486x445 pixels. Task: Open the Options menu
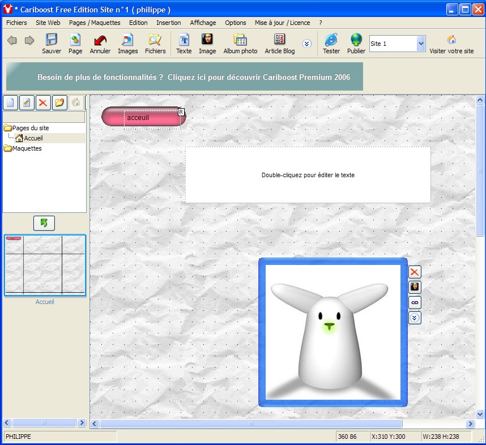tap(236, 23)
